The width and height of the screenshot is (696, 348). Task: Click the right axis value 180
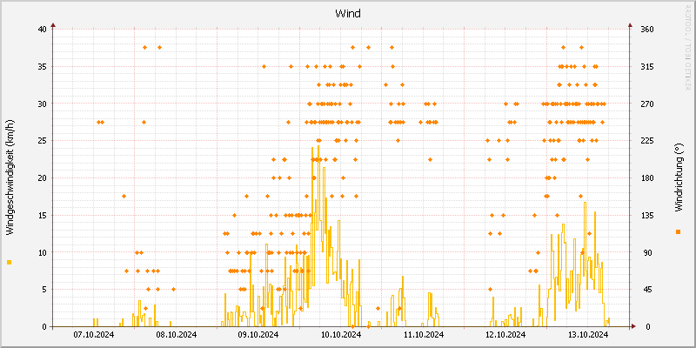pyautogui.click(x=647, y=178)
